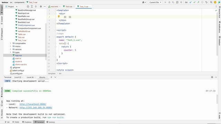Fold the template block on line 1

pyautogui.click(x=56, y=10)
